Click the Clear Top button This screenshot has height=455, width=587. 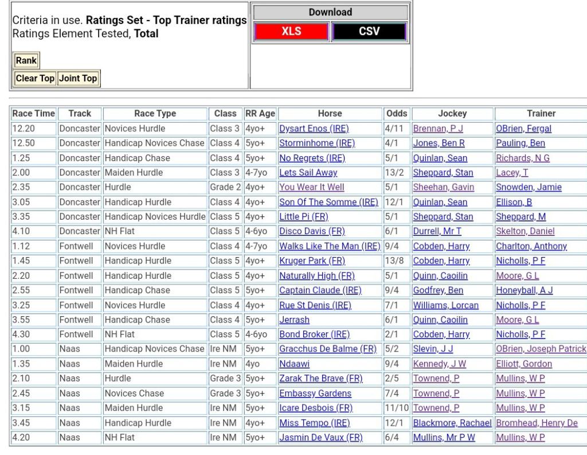(x=35, y=79)
